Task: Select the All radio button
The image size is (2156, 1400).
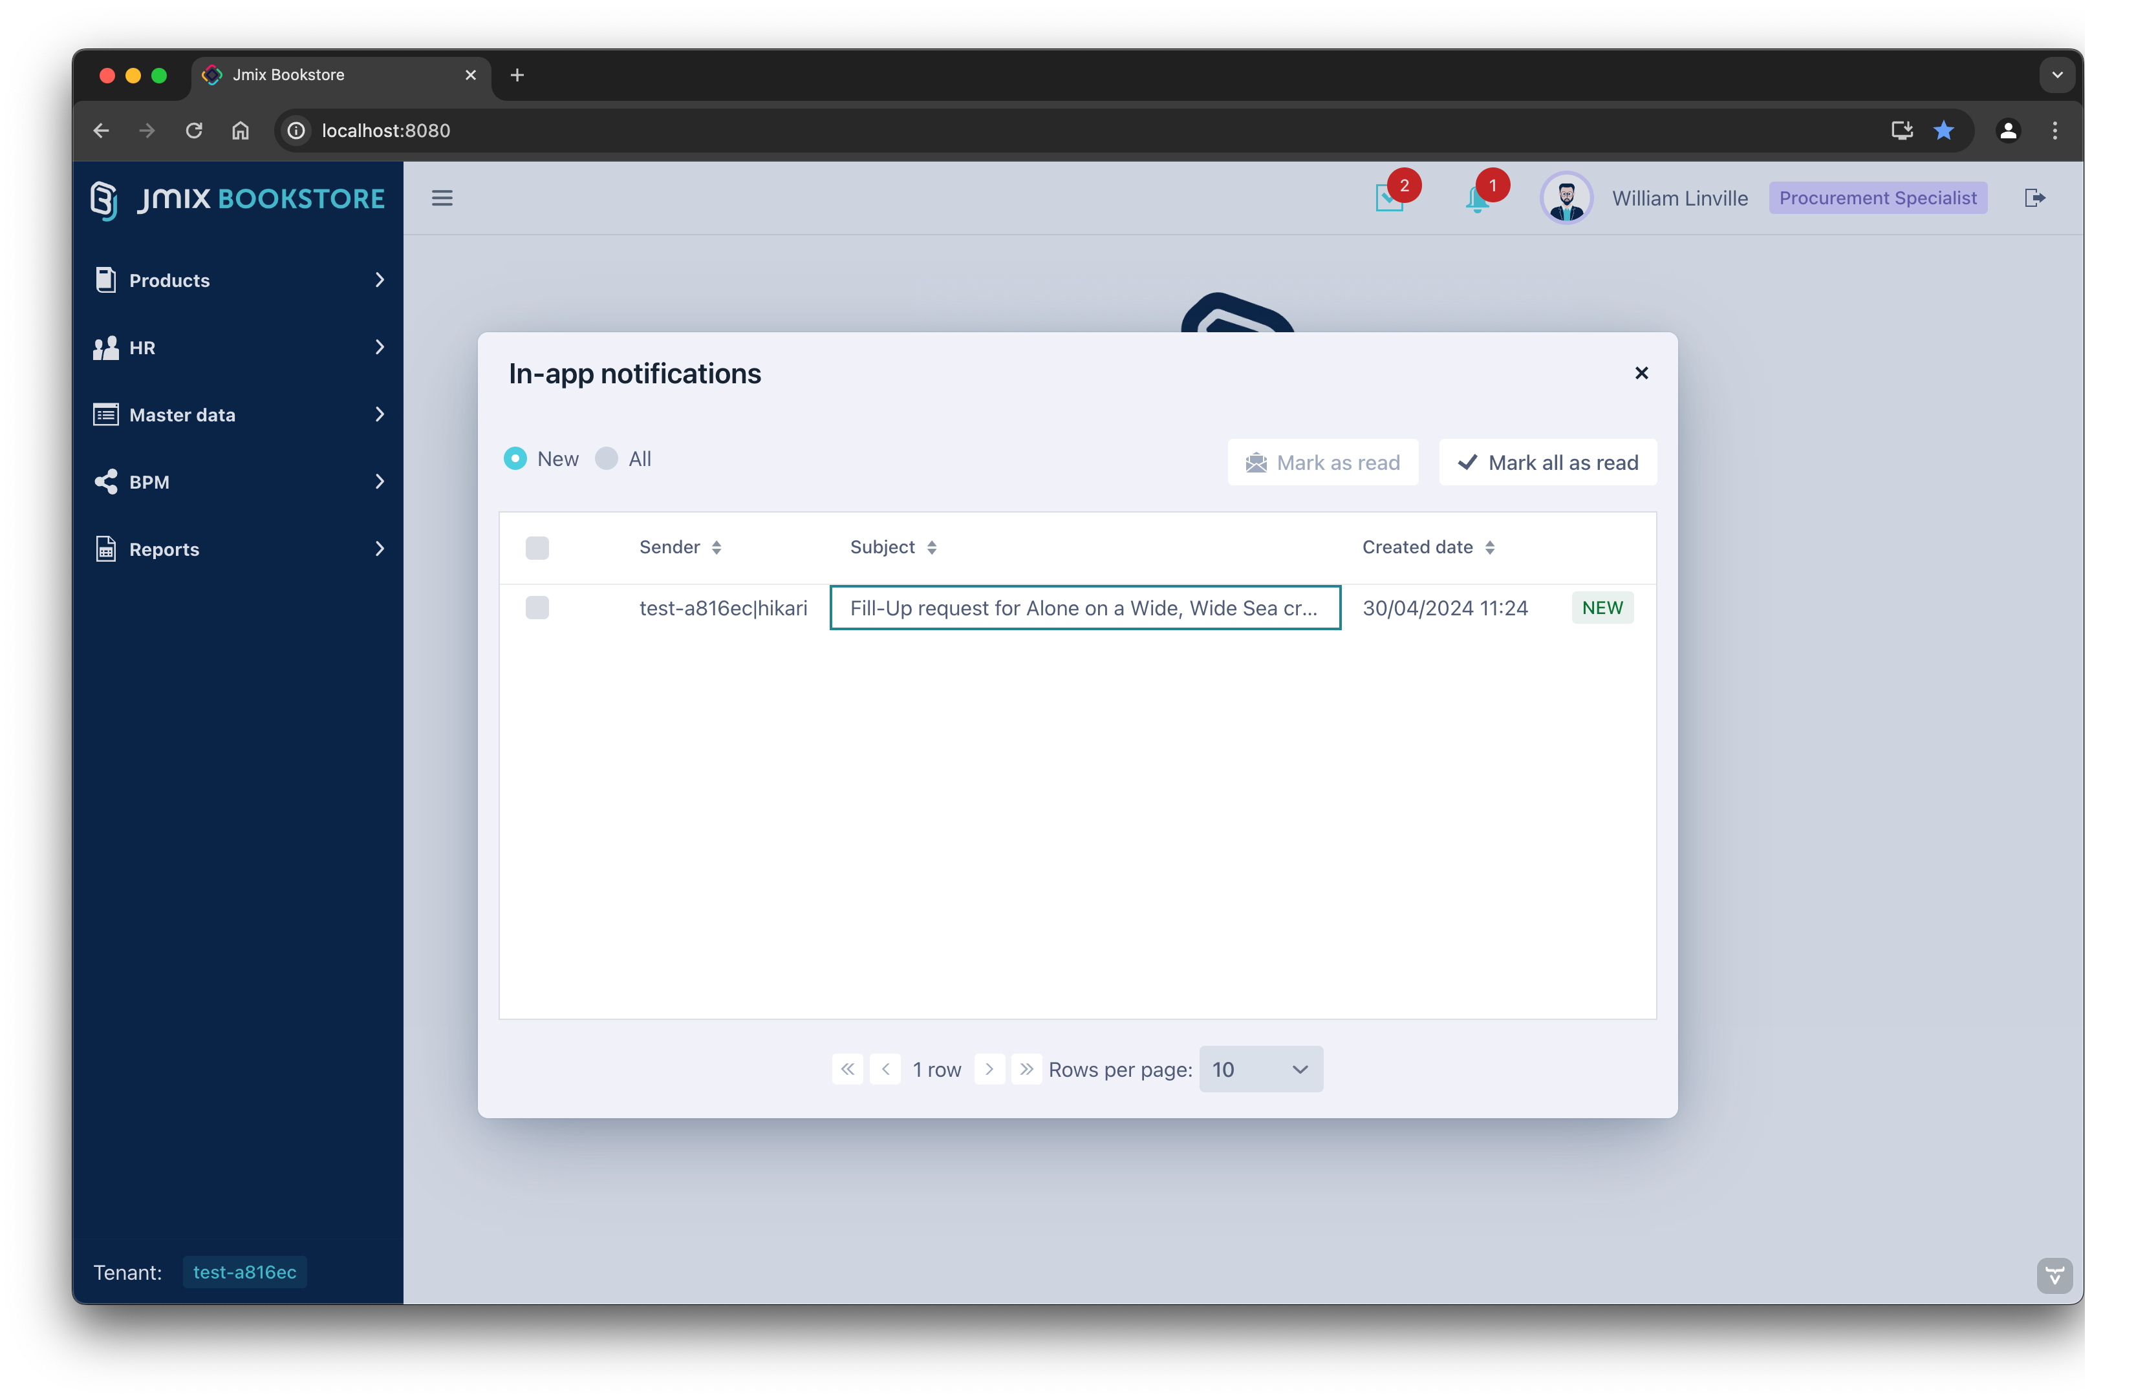Action: coord(606,459)
